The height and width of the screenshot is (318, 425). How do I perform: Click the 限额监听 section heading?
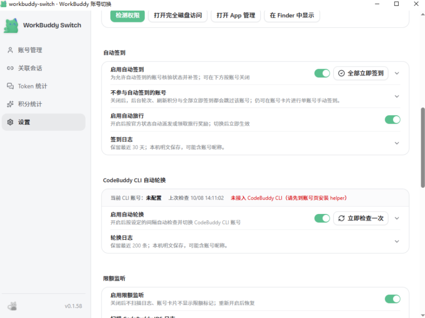[115, 279]
